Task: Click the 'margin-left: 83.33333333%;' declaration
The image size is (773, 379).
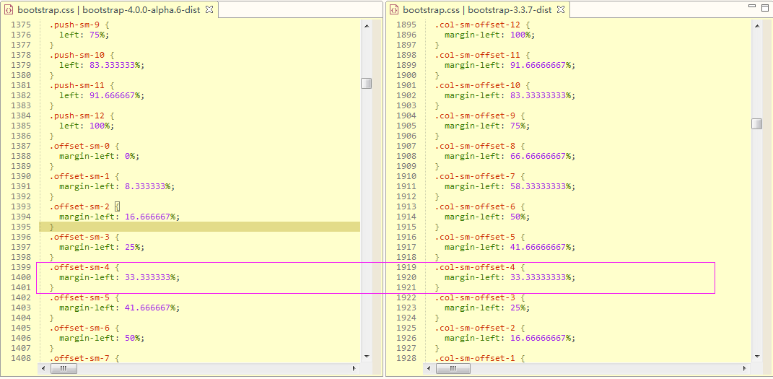Action: click(x=510, y=95)
